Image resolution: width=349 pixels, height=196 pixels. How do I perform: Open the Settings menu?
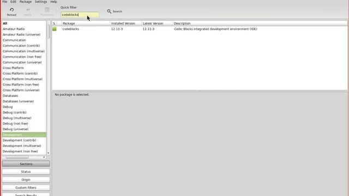click(41, 2)
